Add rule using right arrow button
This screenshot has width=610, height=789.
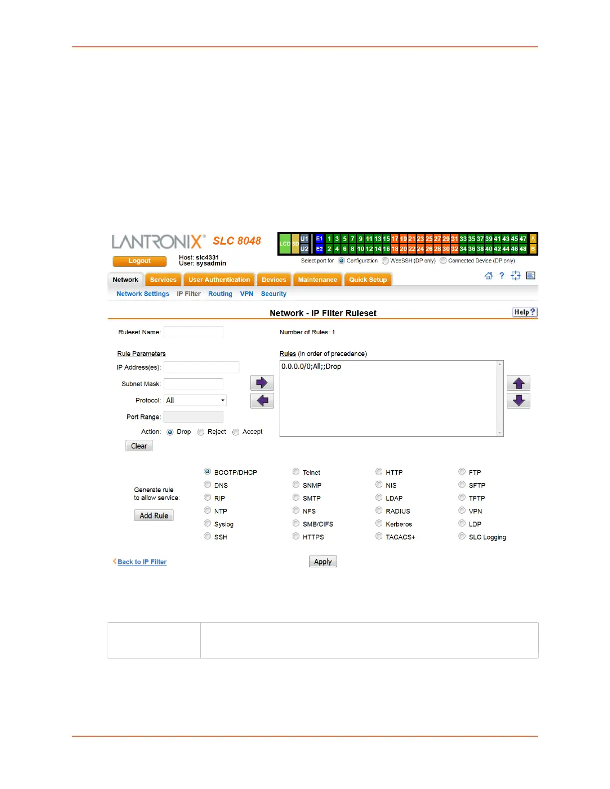tap(262, 383)
